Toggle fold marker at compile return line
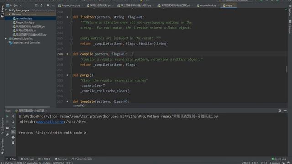Image resolution: width=292 pixels, height=164 pixels. point(72,65)
